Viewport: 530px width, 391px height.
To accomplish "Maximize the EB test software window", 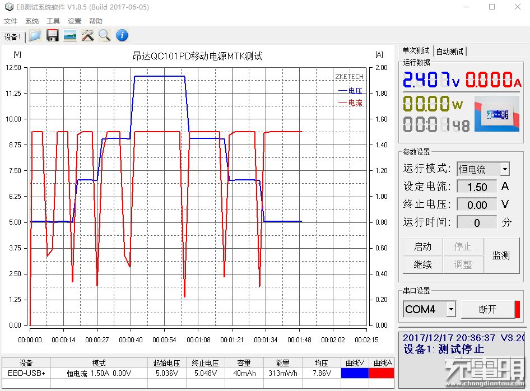I will point(492,7).
